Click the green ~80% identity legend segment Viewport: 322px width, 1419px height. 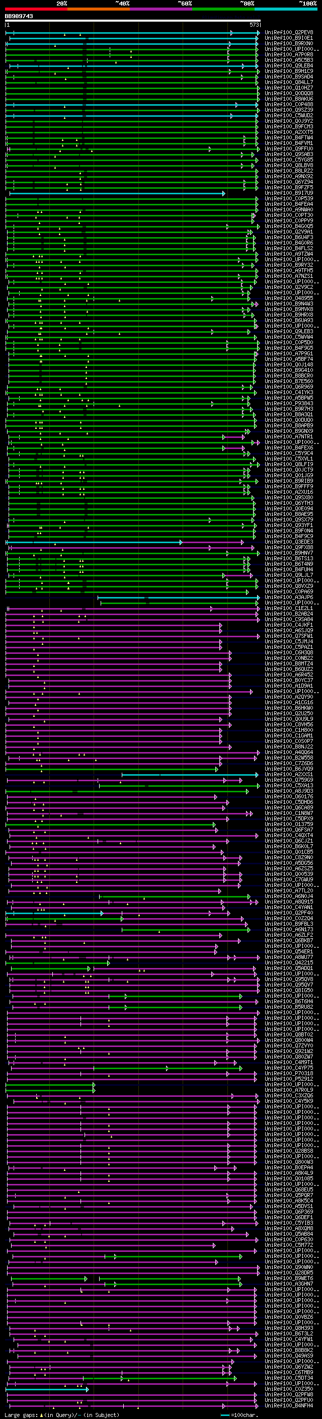pyautogui.click(x=223, y=9)
